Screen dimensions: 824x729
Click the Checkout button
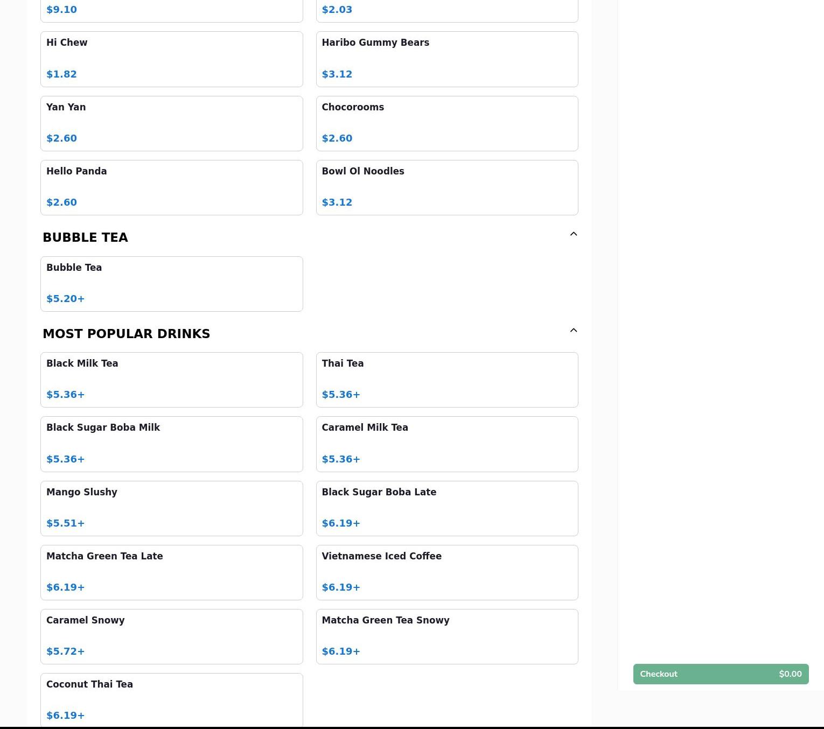pos(720,674)
